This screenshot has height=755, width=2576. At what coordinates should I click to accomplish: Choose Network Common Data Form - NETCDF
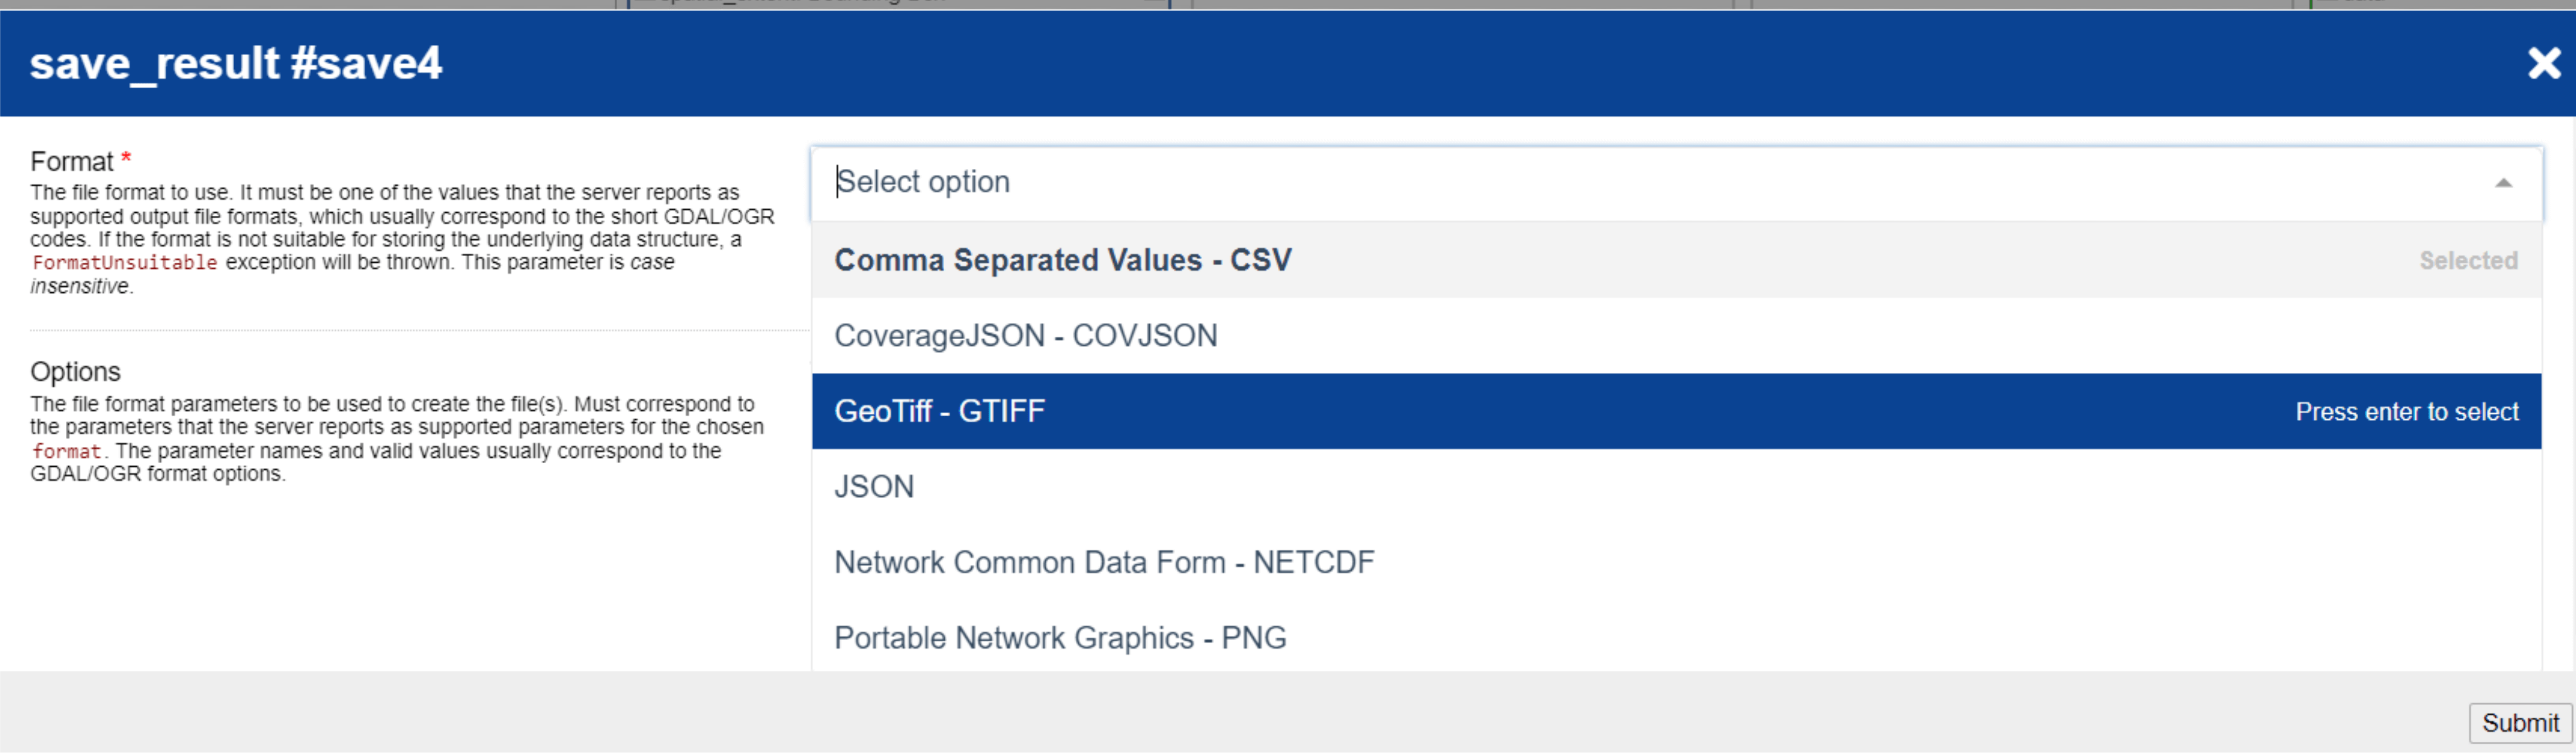coord(1104,563)
